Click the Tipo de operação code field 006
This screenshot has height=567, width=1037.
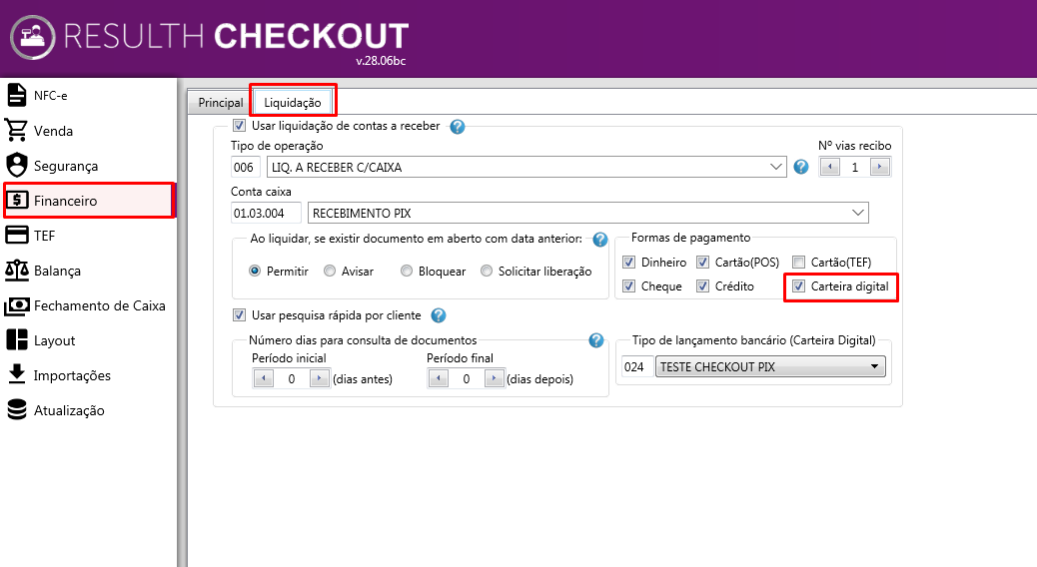(246, 167)
